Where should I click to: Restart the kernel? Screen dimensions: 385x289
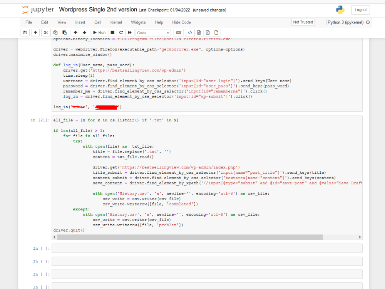pyautogui.click(x=121, y=32)
